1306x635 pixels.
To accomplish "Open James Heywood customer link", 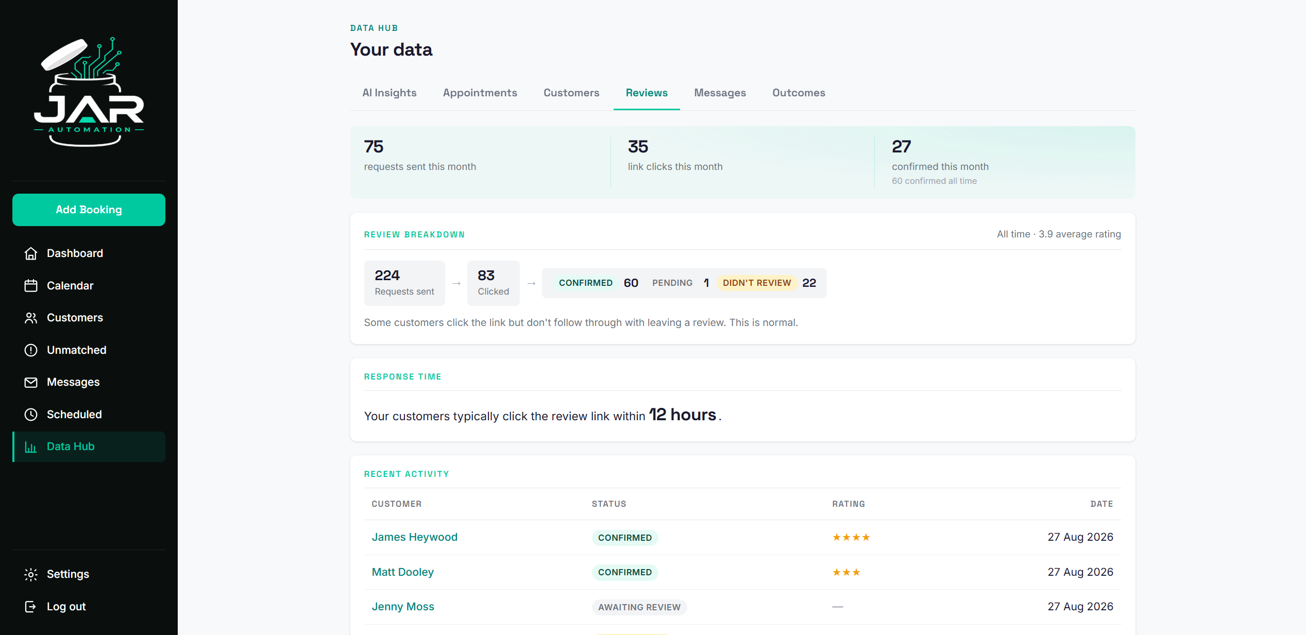I will coord(415,537).
